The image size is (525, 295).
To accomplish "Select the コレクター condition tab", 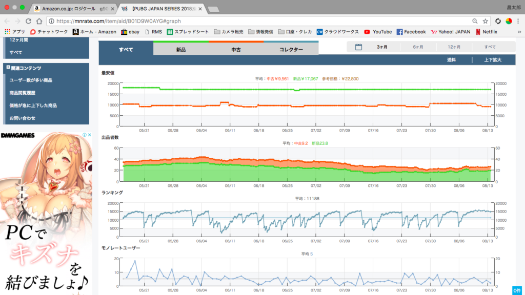I will tap(291, 49).
